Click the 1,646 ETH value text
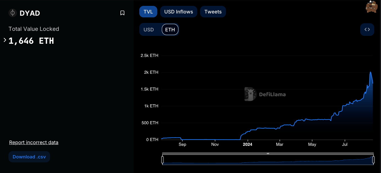This screenshot has height=173, width=381. coord(31,41)
